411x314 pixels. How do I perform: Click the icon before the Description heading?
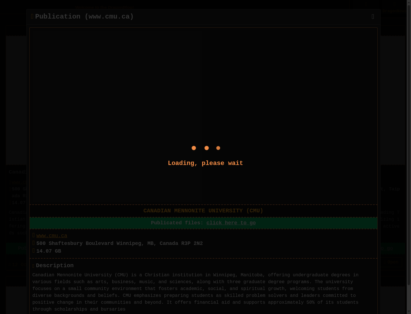coord(33,266)
